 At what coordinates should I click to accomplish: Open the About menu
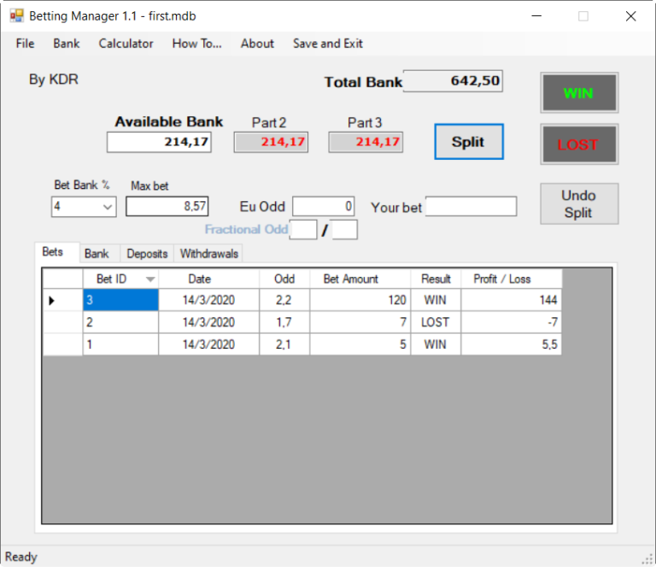pyautogui.click(x=257, y=44)
